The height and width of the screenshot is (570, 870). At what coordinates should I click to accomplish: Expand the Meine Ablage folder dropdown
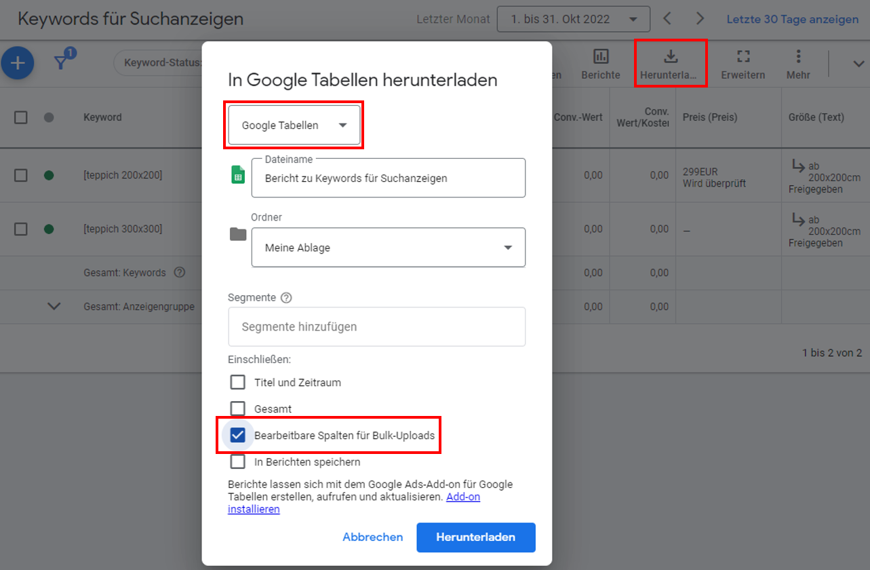tap(388, 248)
